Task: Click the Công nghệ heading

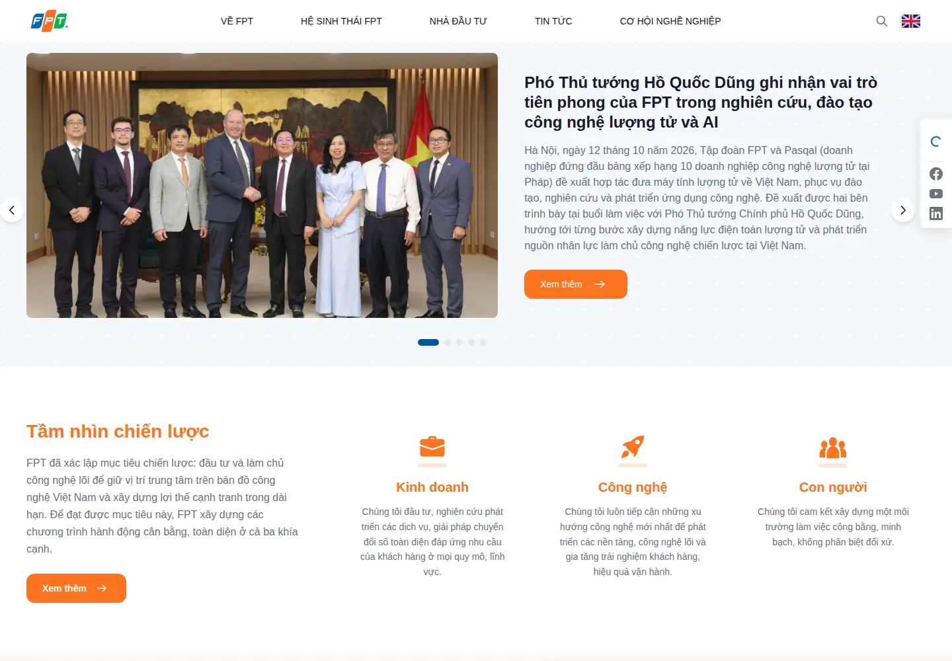Action: point(633,487)
